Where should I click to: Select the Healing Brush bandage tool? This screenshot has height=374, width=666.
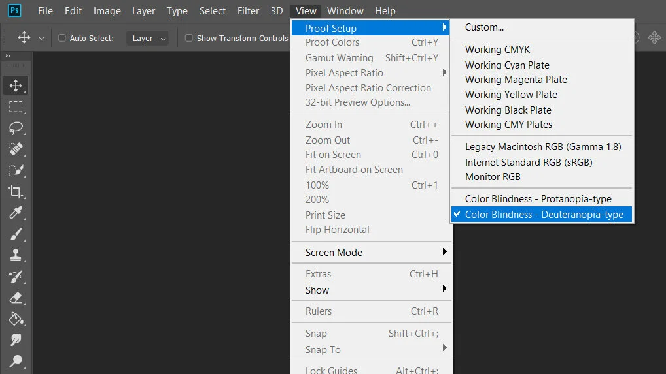tap(16, 149)
